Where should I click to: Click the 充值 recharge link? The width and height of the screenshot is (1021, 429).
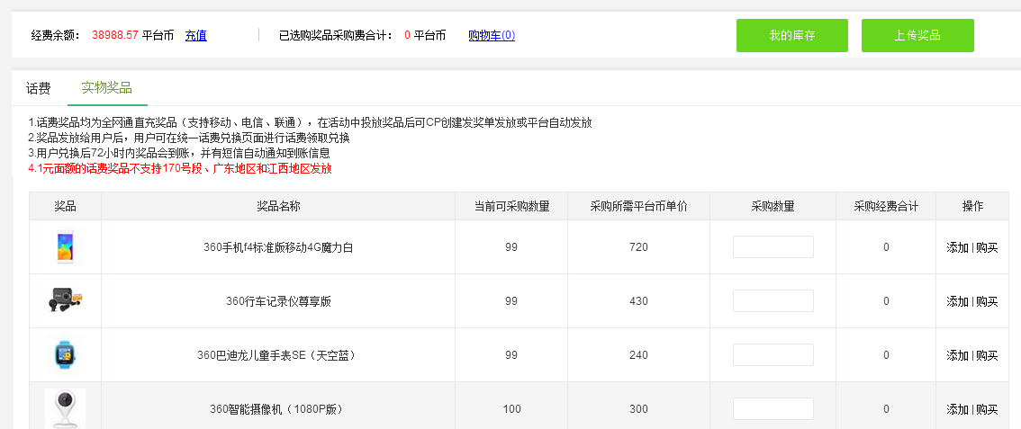point(196,35)
